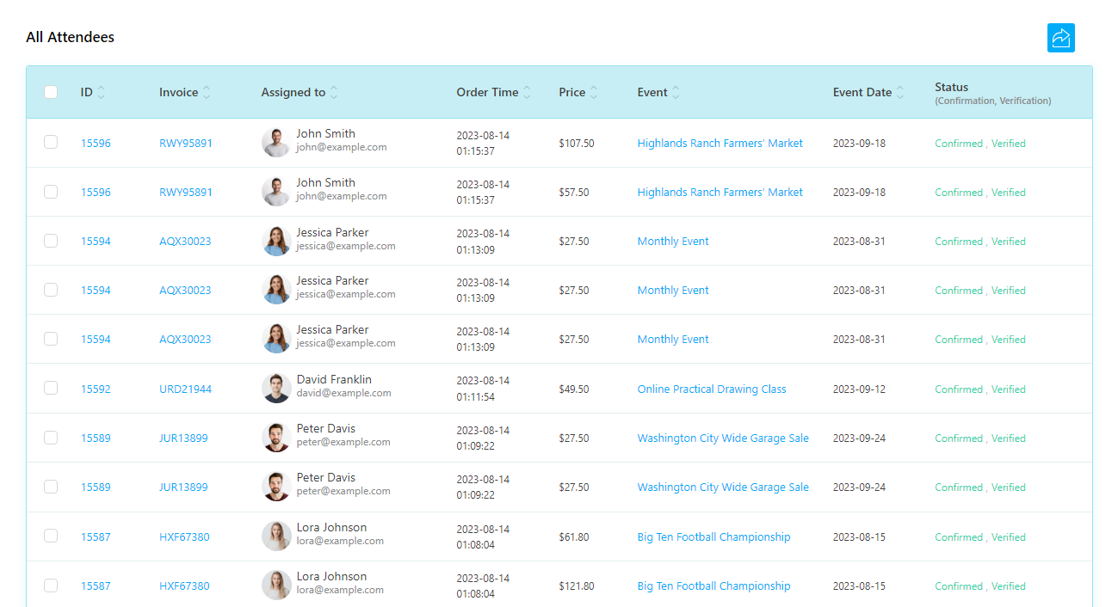1118x607 pixels.
Task: Sort by Invoice using its sort arrows
Action: 207,92
